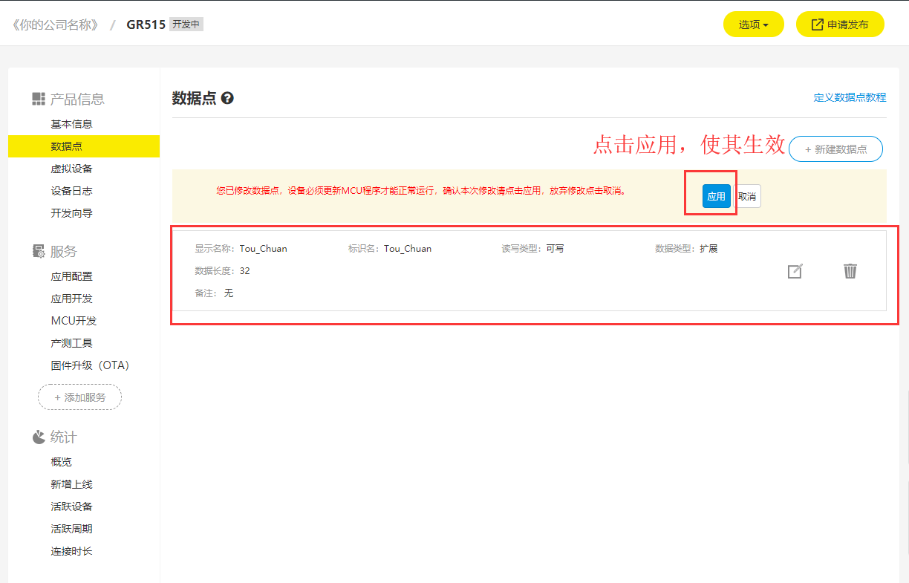Viewport: 909px width, 583px height.
Task: Click the 产品信息 section icon
Action: [39, 99]
